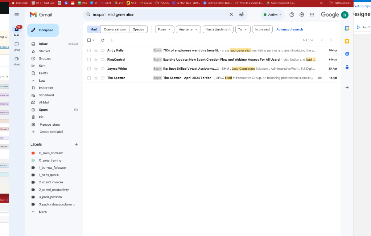Go to the newer page of results arrow
Image resolution: width=371 pixels, height=236 pixels.
coord(322,40)
